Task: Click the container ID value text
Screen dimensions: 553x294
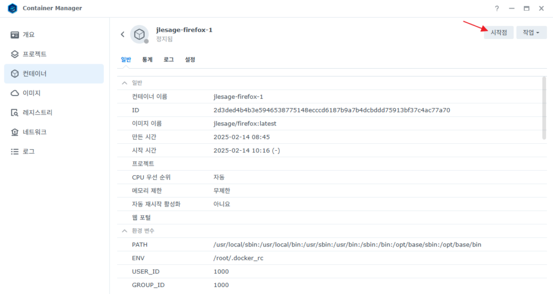Action: pyautogui.click(x=332, y=110)
